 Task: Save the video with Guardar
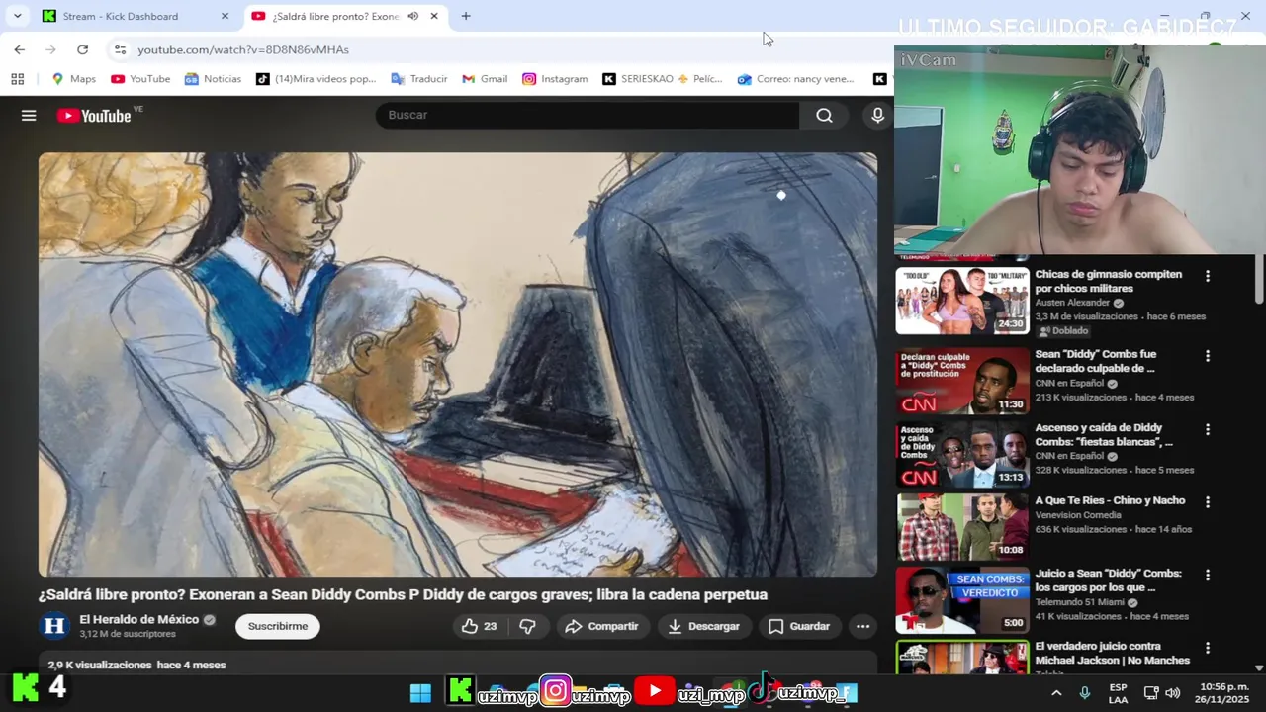pyautogui.click(x=799, y=626)
